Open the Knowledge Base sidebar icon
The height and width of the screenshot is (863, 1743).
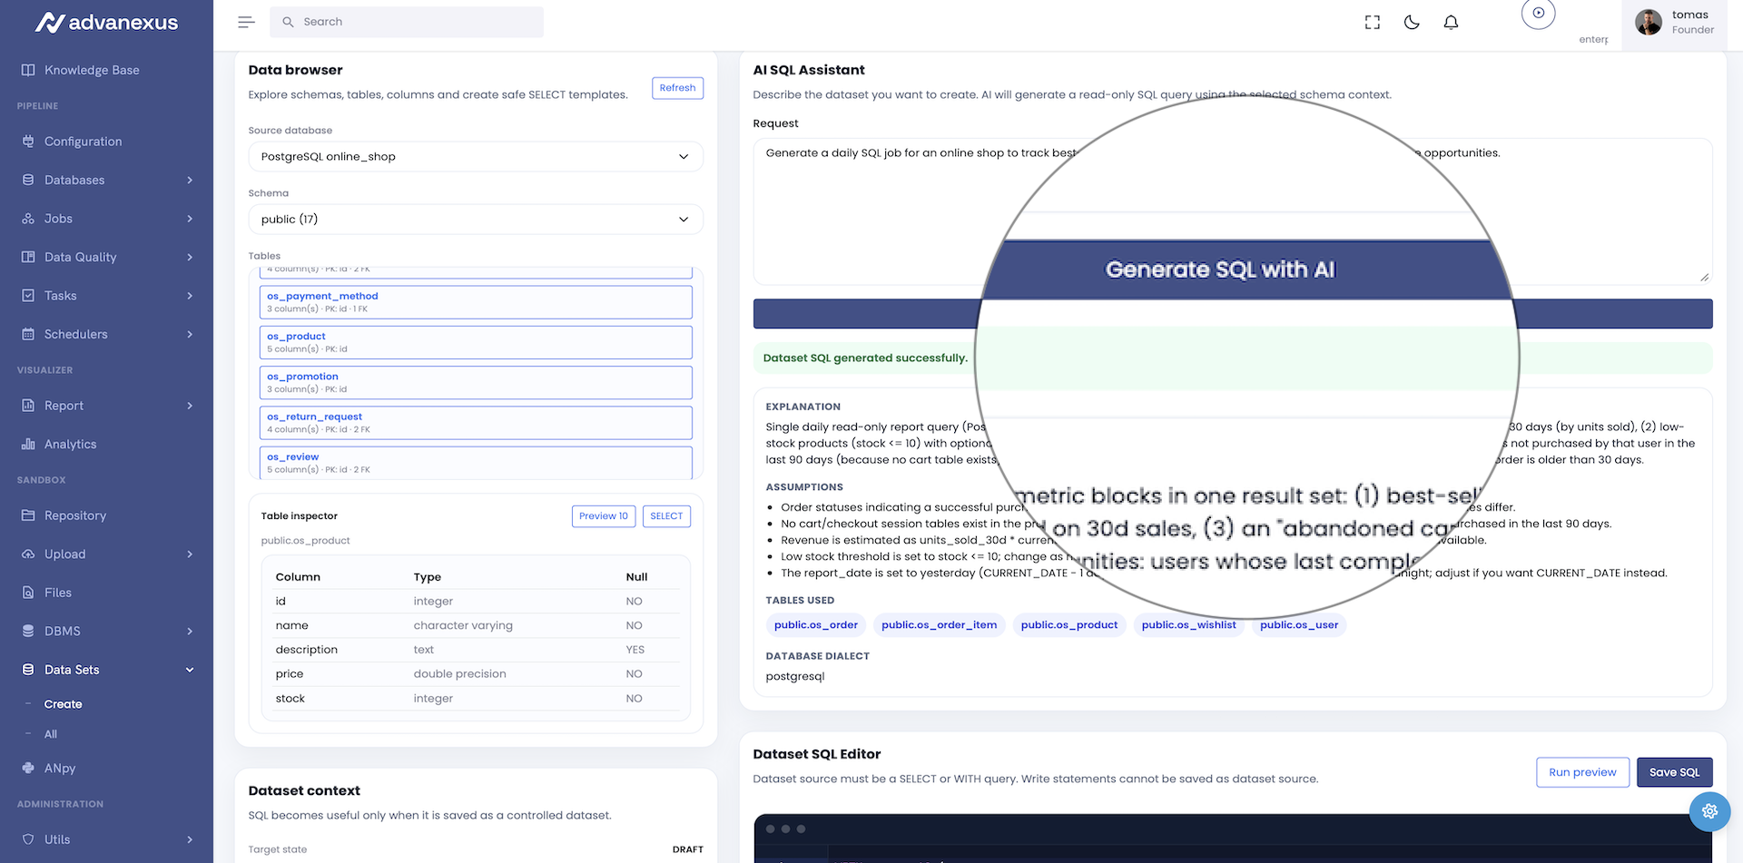28,70
